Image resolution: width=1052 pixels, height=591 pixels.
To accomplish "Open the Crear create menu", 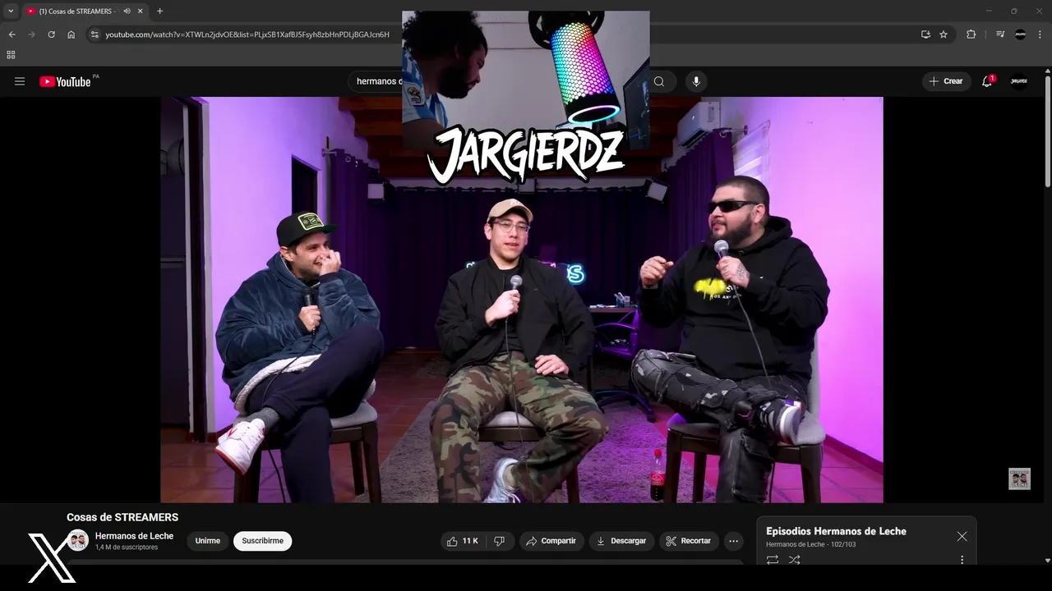I will pos(946,81).
